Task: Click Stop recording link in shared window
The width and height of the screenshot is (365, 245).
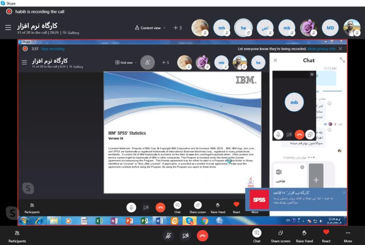Action: pyautogui.click(x=52, y=49)
